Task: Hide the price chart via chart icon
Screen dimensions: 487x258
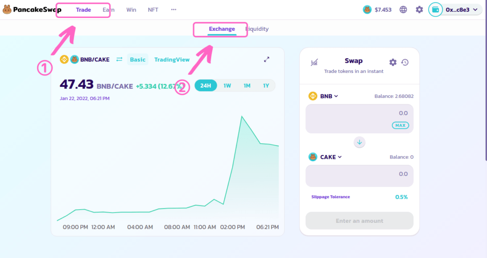Action: (314, 62)
